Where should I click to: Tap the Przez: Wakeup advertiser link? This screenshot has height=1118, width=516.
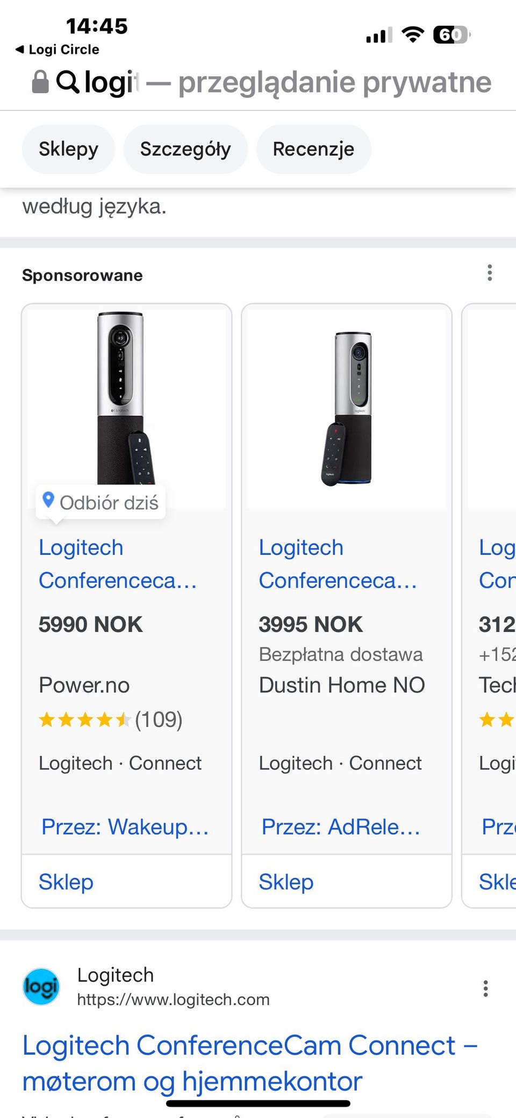click(x=125, y=827)
